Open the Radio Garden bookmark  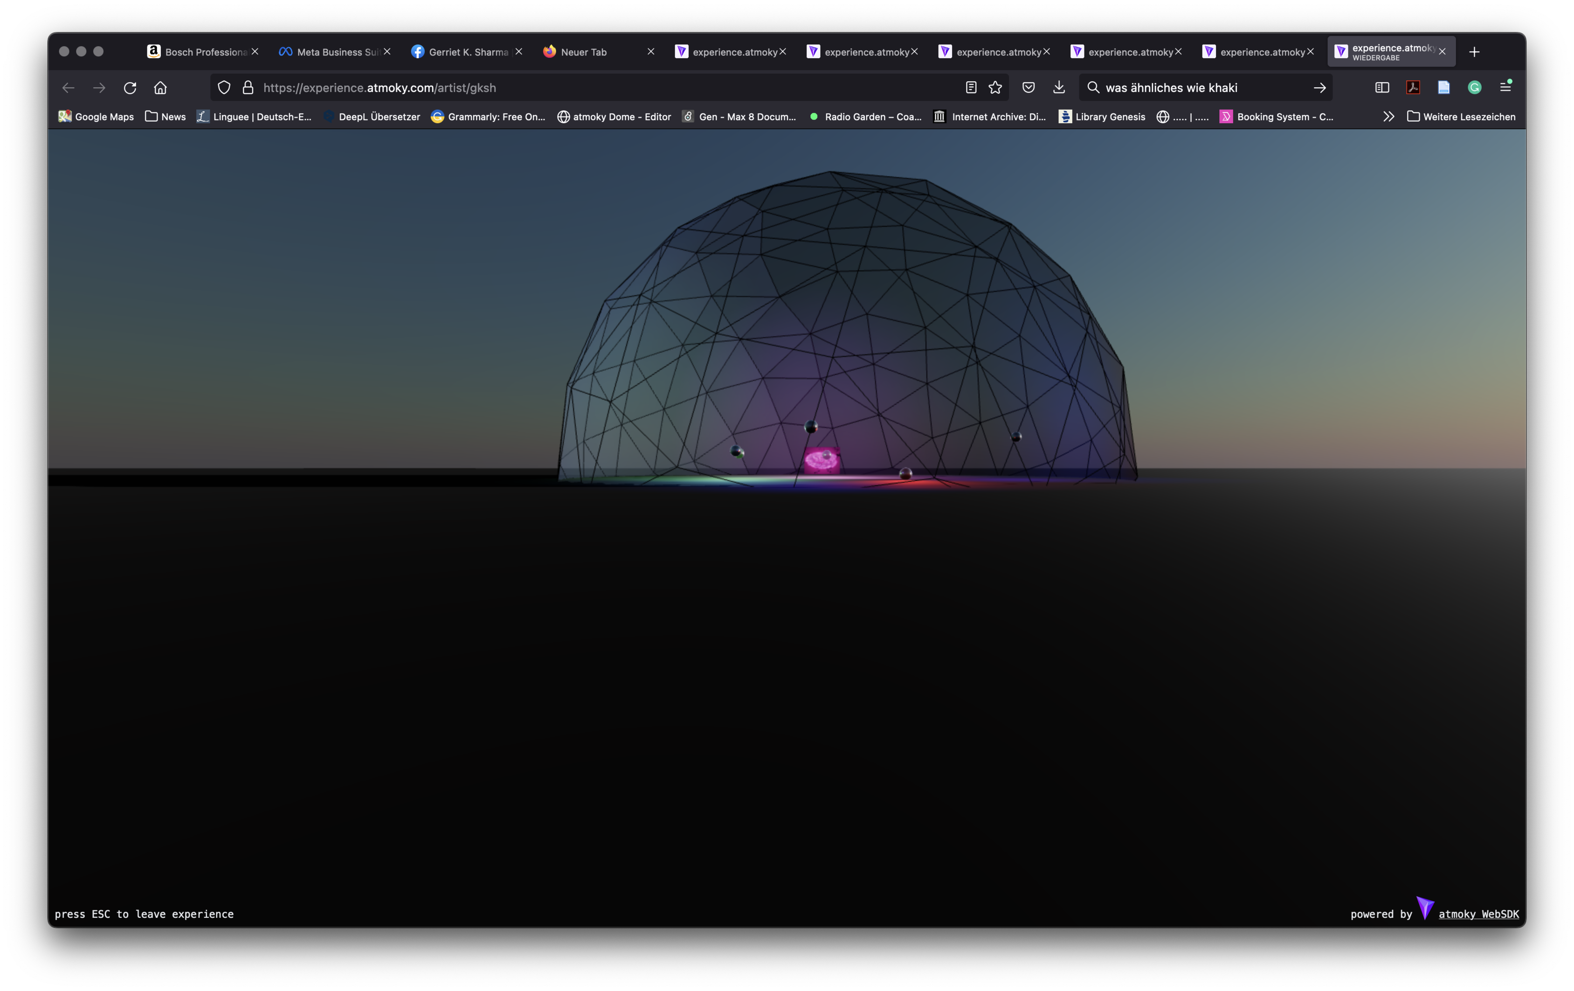pyautogui.click(x=865, y=117)
